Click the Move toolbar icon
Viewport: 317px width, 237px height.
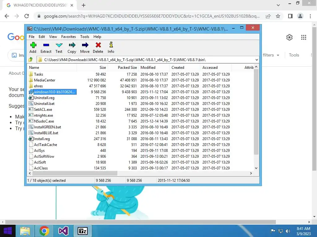(x=85, y=45)
